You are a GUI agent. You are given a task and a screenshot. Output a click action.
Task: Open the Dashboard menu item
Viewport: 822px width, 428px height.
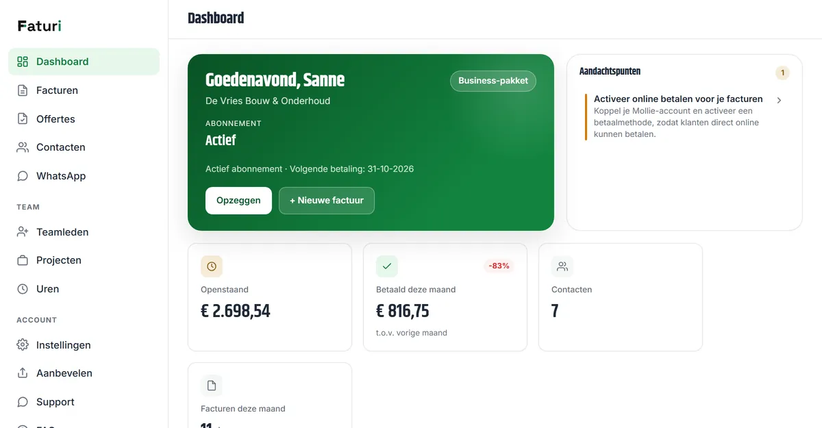coord(84,62)
